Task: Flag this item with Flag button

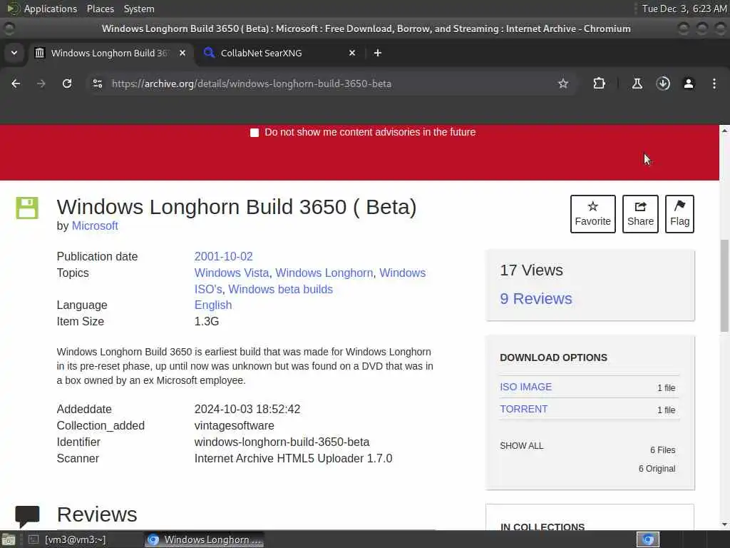Action: [x=679, y=214]
